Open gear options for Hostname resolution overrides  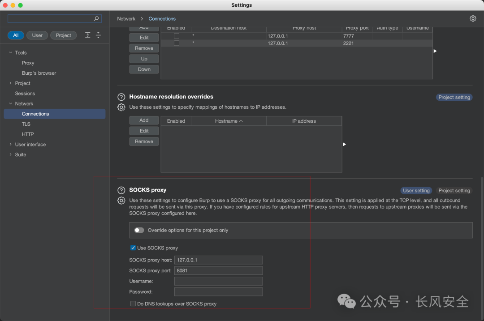tap(121, 107)
